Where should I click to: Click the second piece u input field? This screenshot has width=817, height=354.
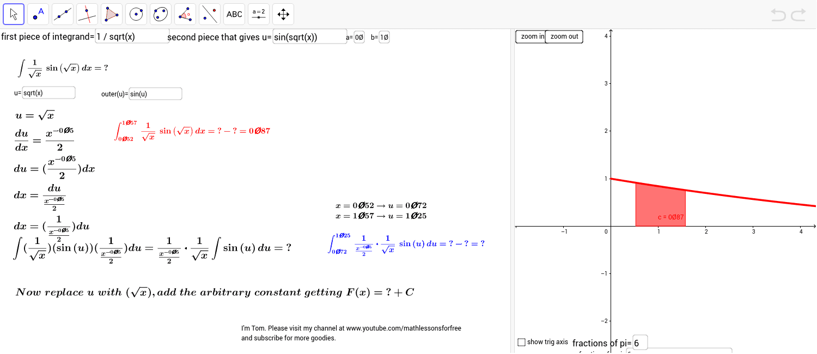click(310, 36)
